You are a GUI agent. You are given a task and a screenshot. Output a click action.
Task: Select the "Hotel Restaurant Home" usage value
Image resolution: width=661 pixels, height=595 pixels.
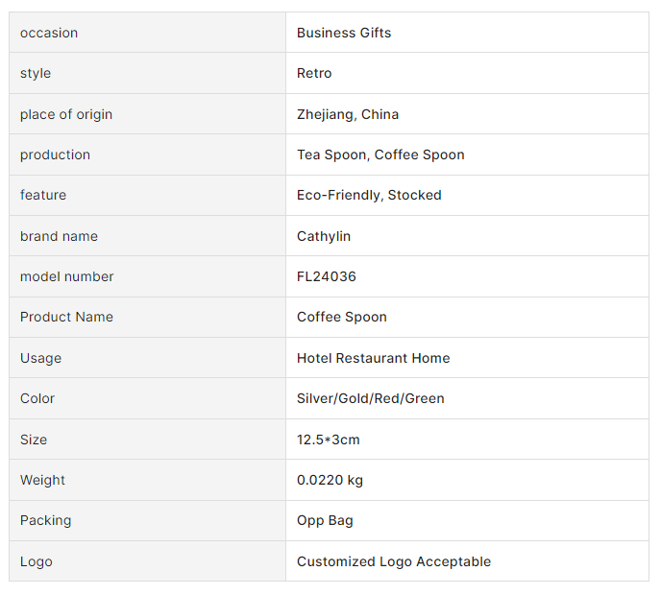(374, 358)
